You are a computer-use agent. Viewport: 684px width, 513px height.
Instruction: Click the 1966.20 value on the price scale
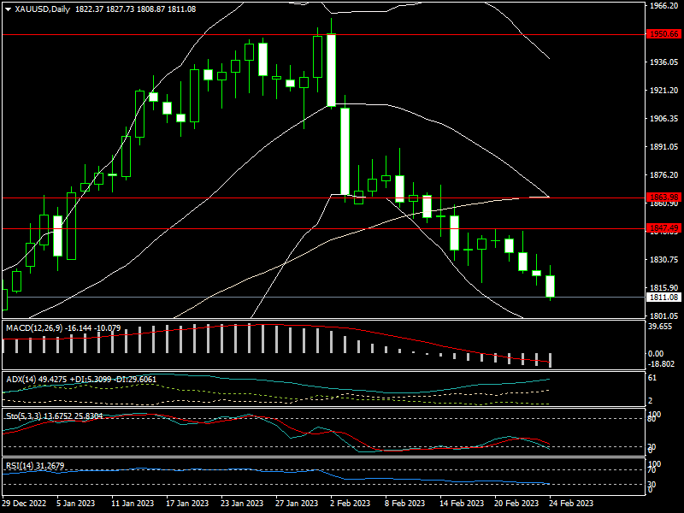click(x=664, y=6)
